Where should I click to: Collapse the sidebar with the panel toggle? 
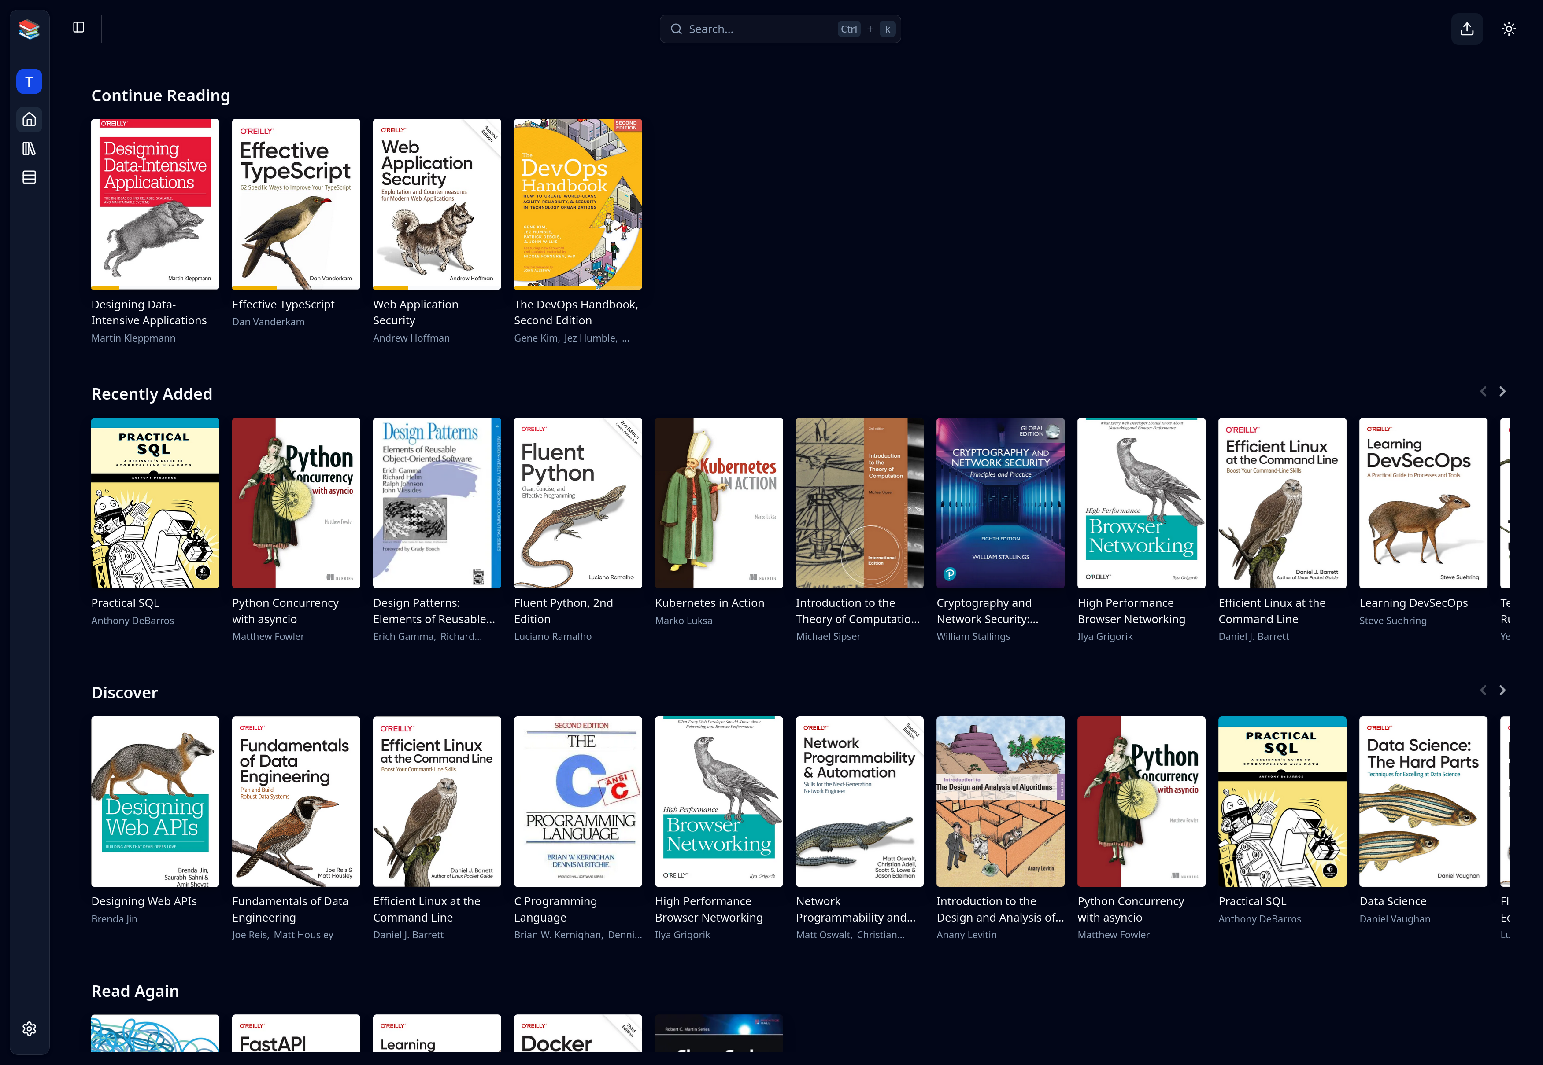78,27
